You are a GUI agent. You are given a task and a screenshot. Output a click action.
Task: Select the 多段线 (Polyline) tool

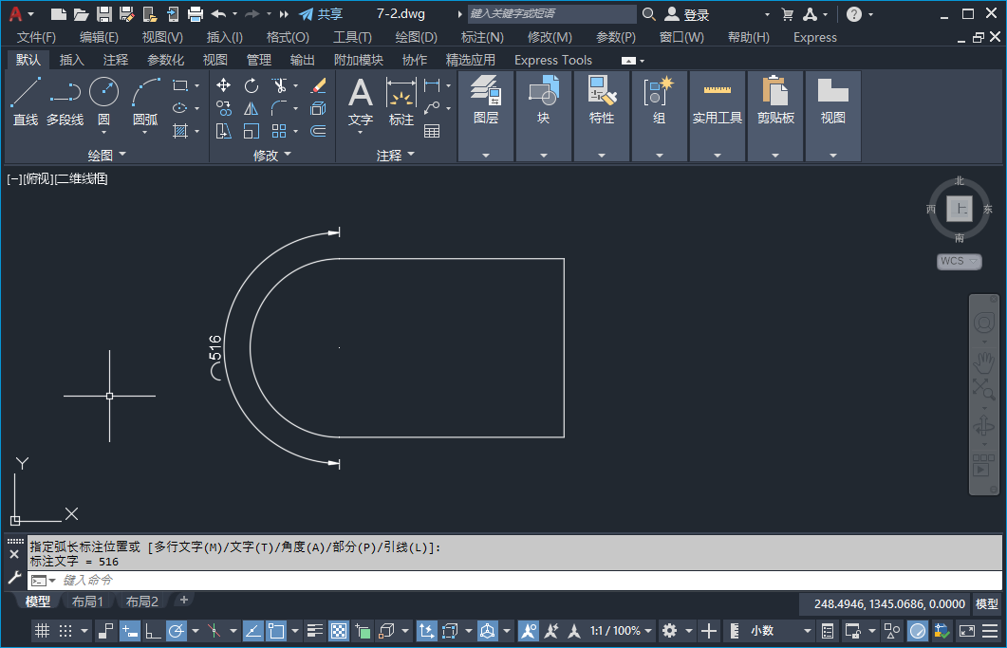pos(65,102)
